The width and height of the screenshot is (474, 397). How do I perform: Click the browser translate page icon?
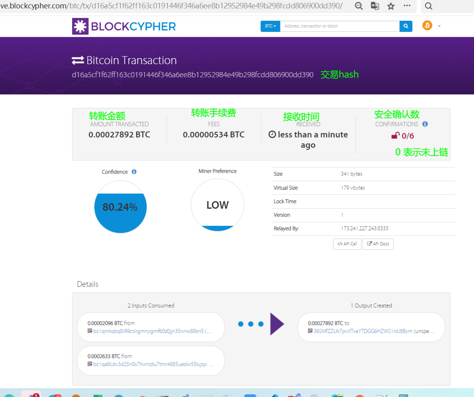tap(375, 6)
